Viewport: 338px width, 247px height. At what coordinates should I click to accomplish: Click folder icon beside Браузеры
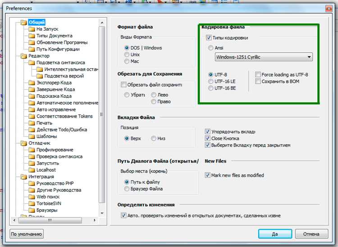(x=32, y=210)
